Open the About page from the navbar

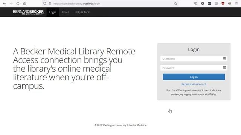click(x=65, y=12)
